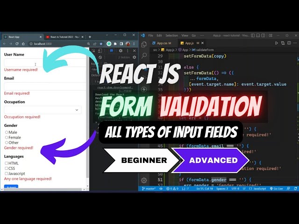This screenshot has height=224, width=299.
Task: Click the share page icon in Chrome
Action: point(95,44)
